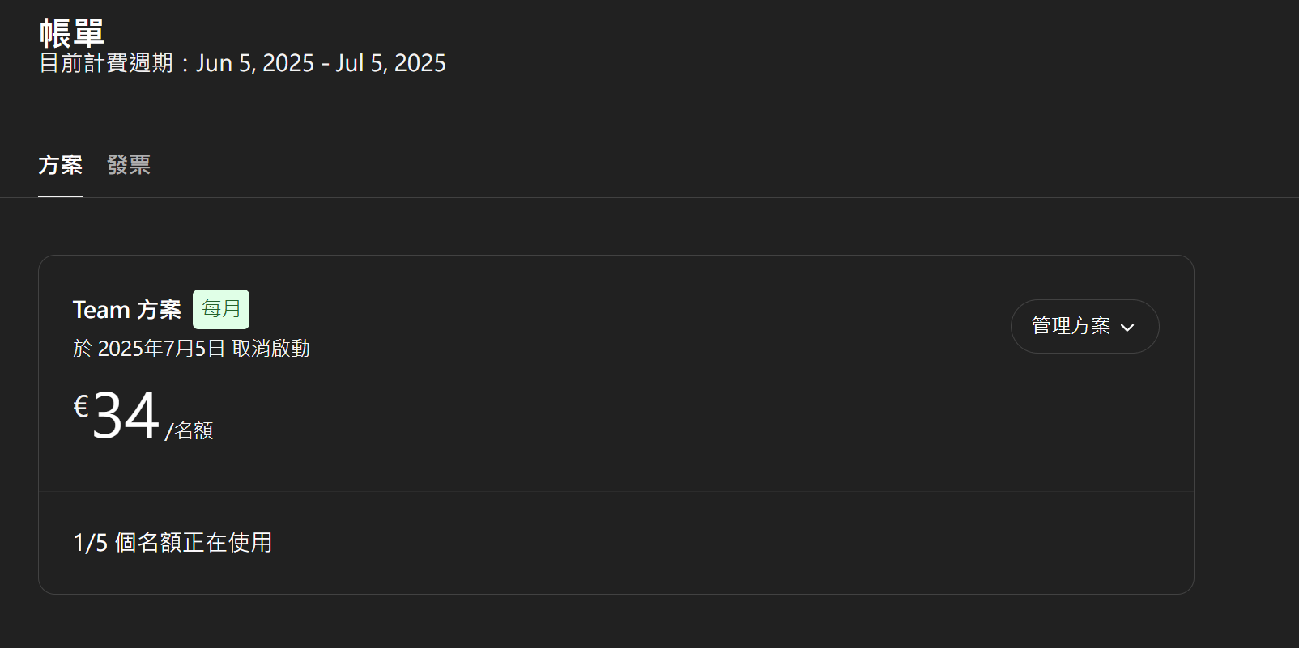Viewport: 1299px width, 648px height.
Task: Click the Jul 5, 2025 end date
Action: [x=390, y=63]
